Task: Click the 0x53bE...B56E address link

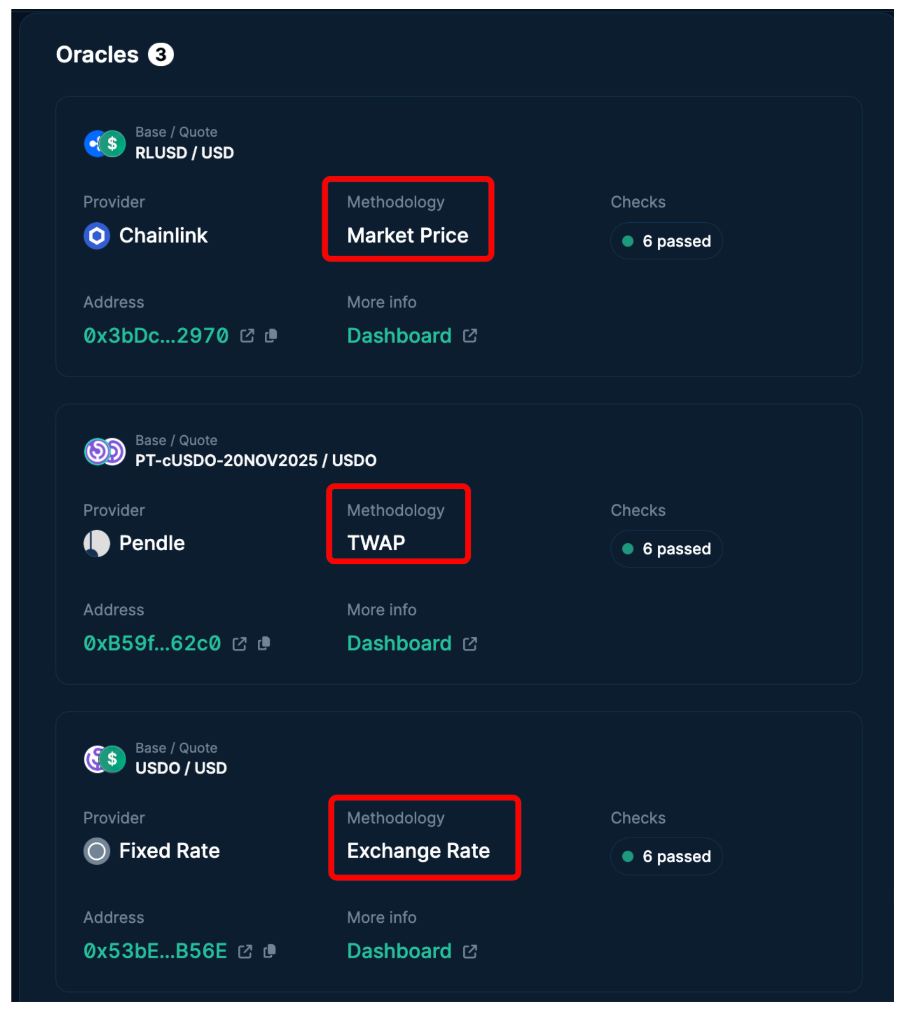Action: [155, 951]
